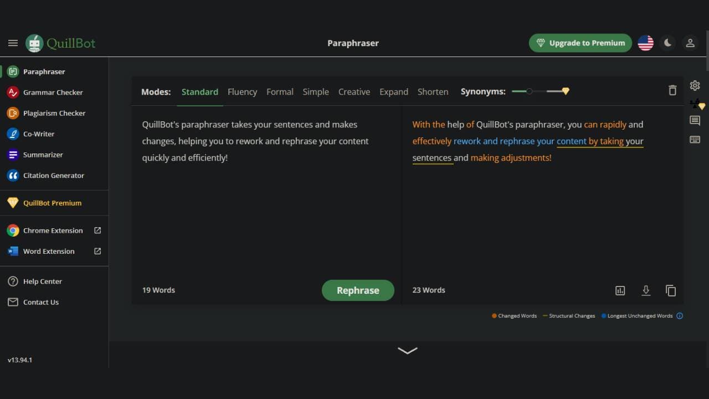Open Co-Writer in the sidebar
The height and width of the screenshot is (399, 709).
[54, 134]
